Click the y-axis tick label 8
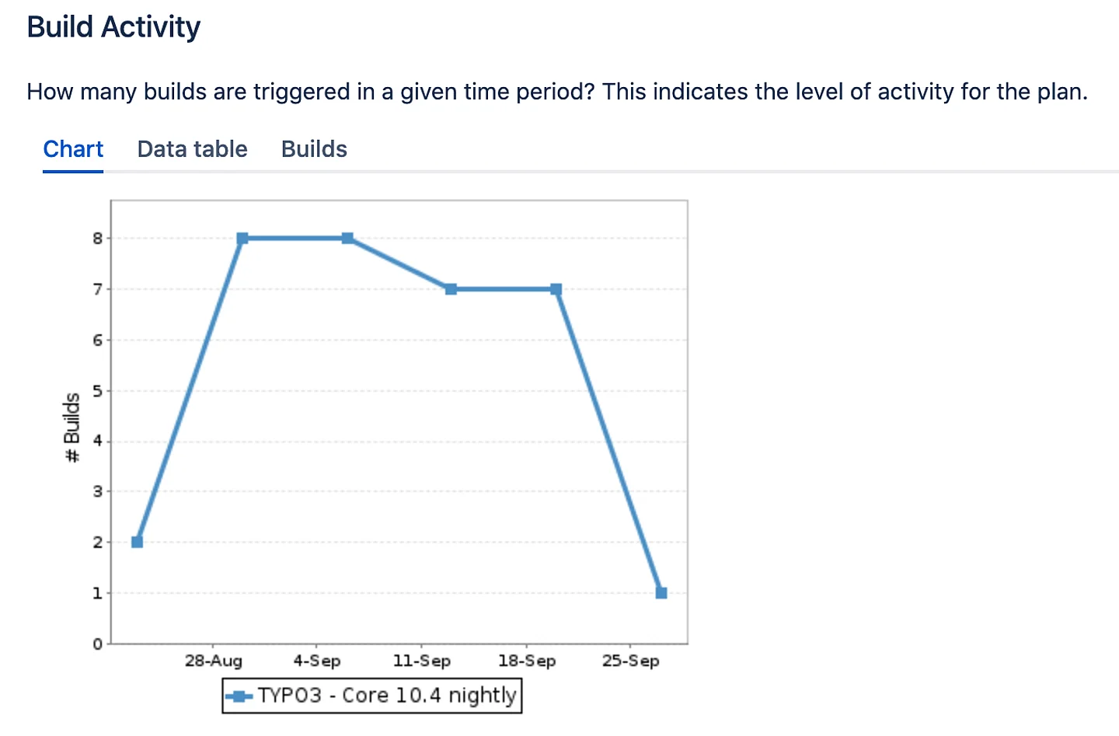This screenshot has width=1119, height=736. click(x=97, y=239)
